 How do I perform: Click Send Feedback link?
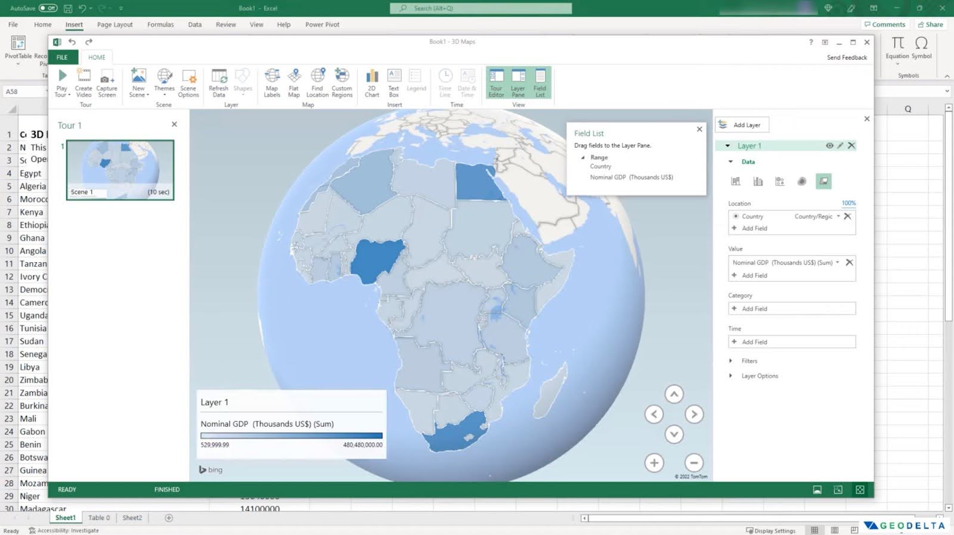coord(847,58)
